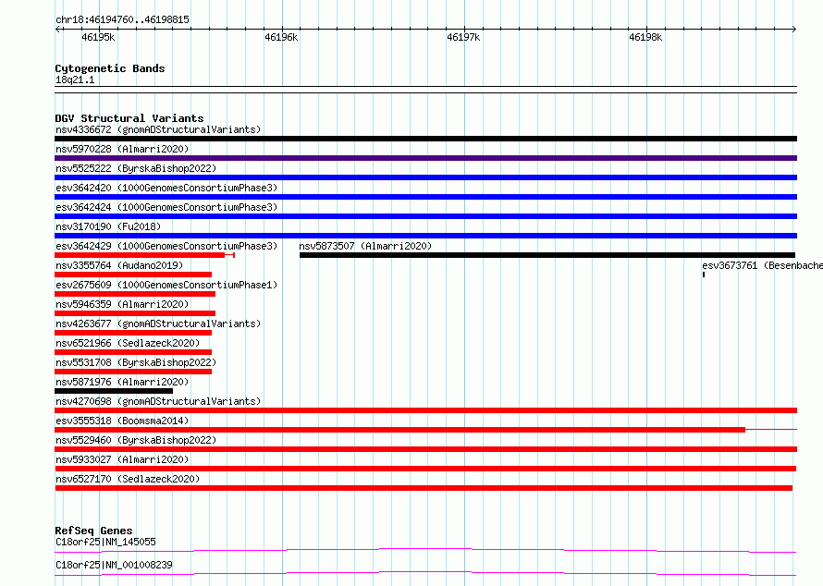Click variant label esv3673761 (Besenbacher)

762,265
